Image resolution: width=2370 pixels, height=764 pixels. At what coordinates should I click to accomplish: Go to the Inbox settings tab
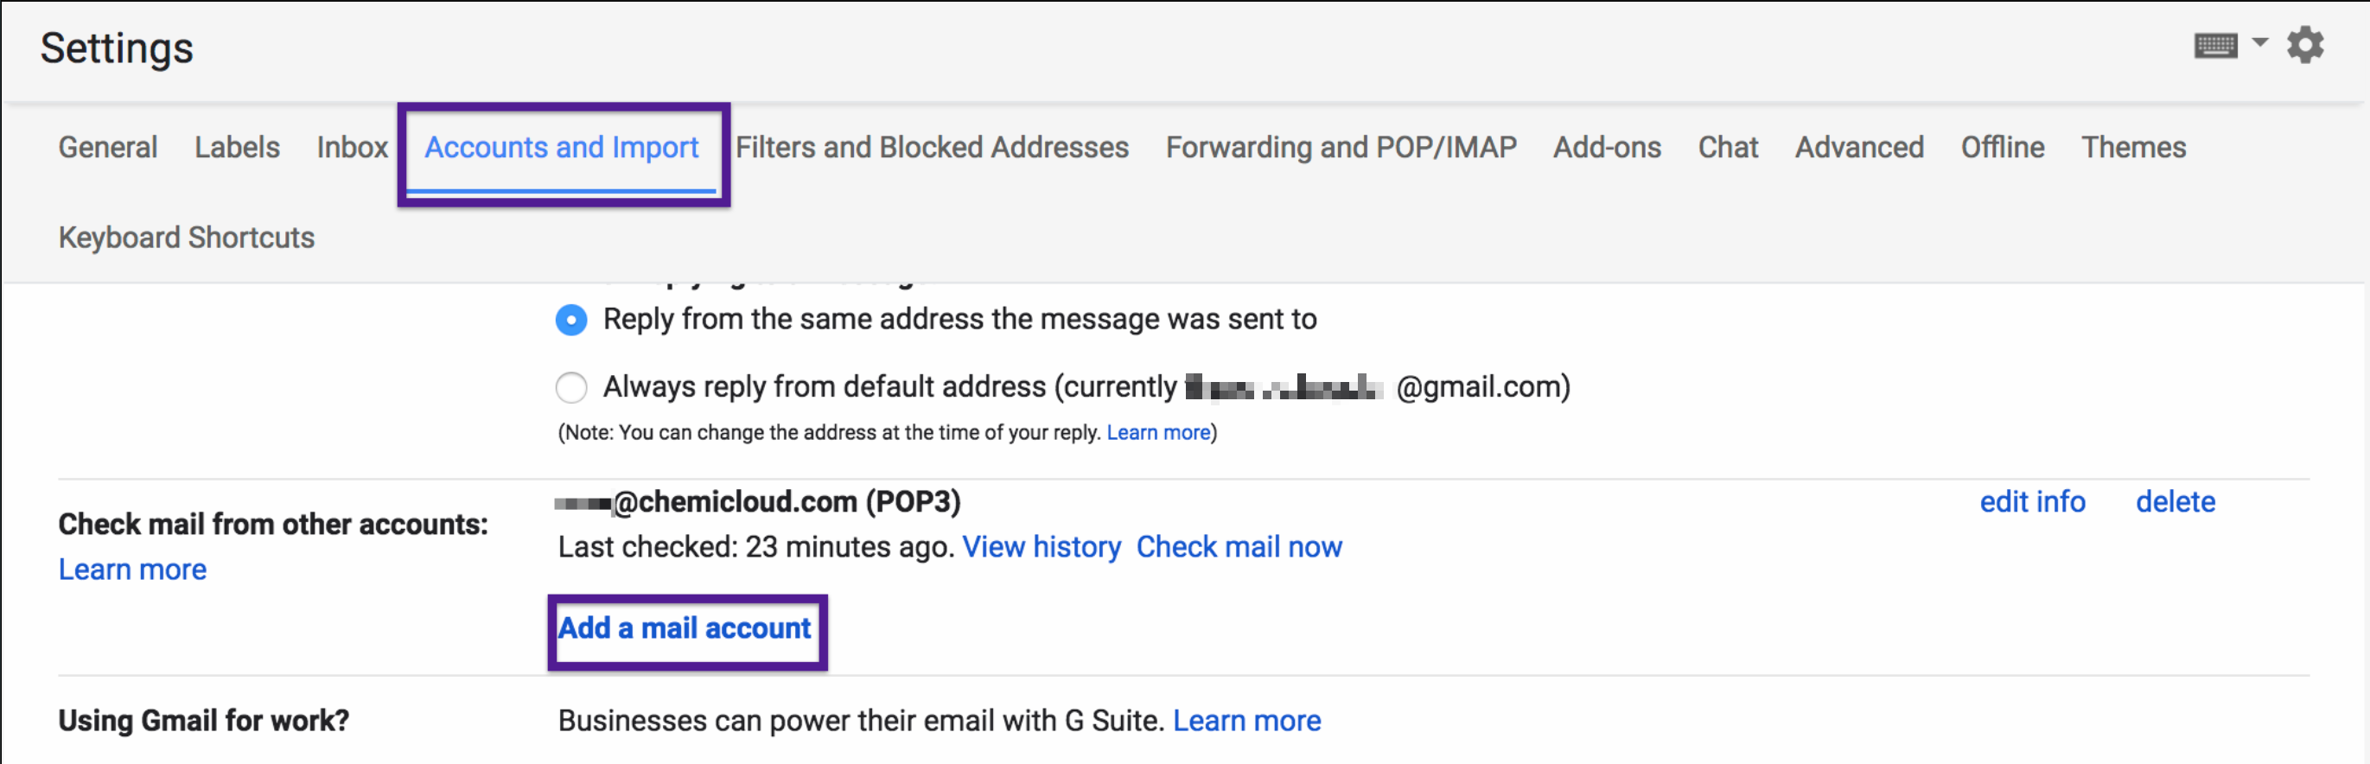[x=352, y=147]
